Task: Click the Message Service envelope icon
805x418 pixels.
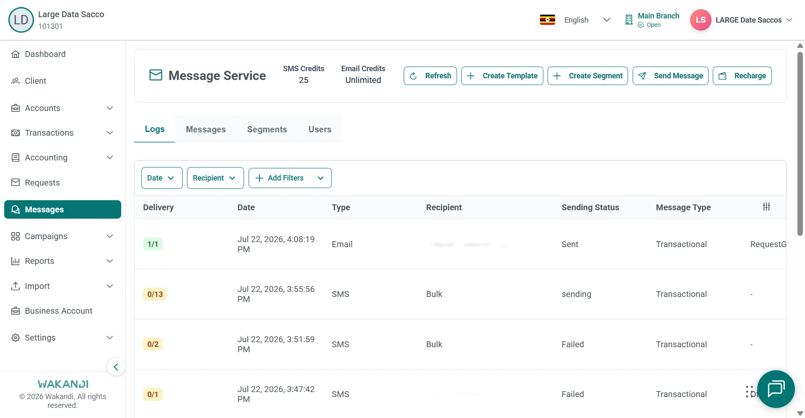Action: click(x=156, y=75)
